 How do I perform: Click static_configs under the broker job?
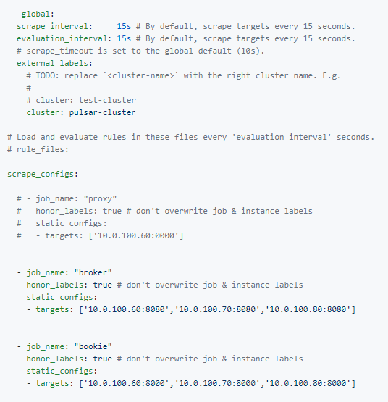coord(59,297)
